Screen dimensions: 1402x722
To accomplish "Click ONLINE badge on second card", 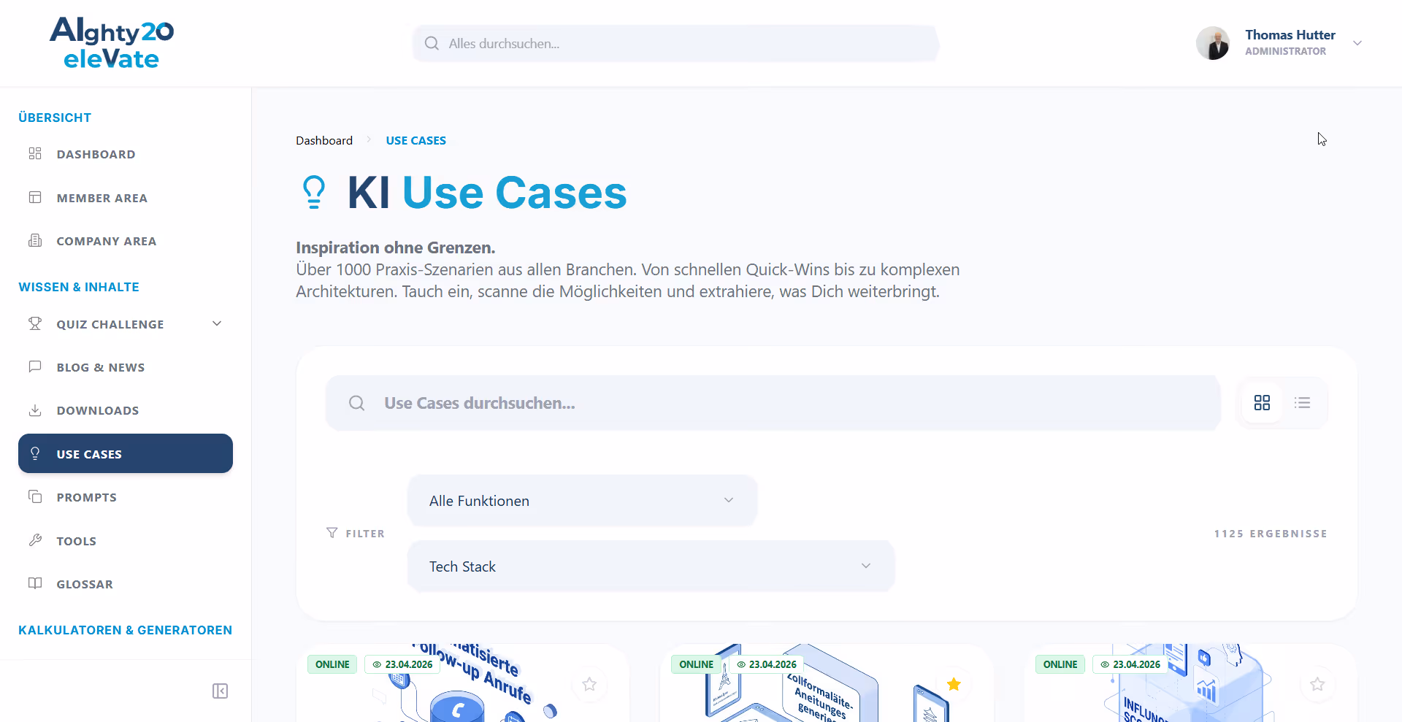I will tap(697, 664).
